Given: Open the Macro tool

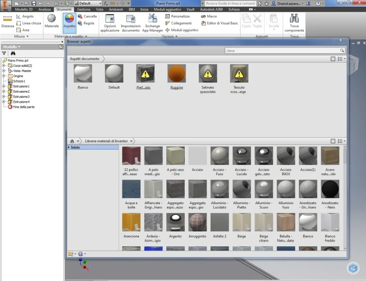Looking at the screenshot, I should 209,16.
